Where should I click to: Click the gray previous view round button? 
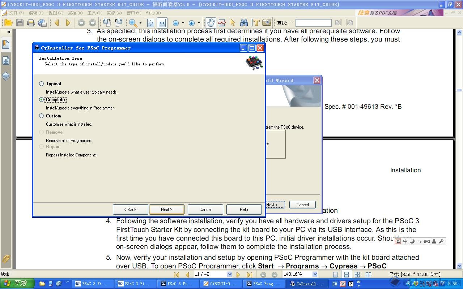[x=81, y=23]
